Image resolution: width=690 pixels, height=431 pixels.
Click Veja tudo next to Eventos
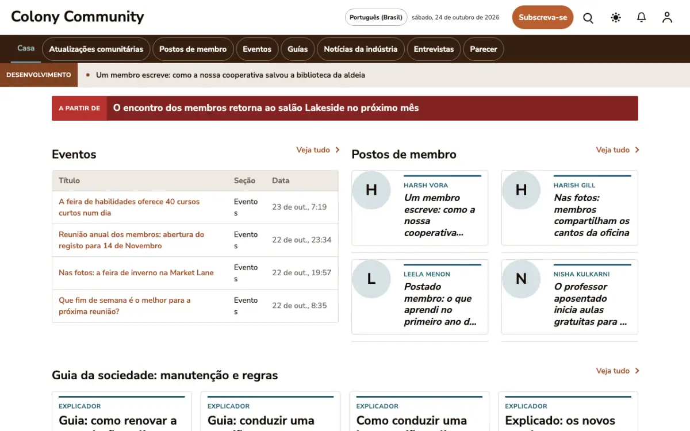(x=313, y=150)
